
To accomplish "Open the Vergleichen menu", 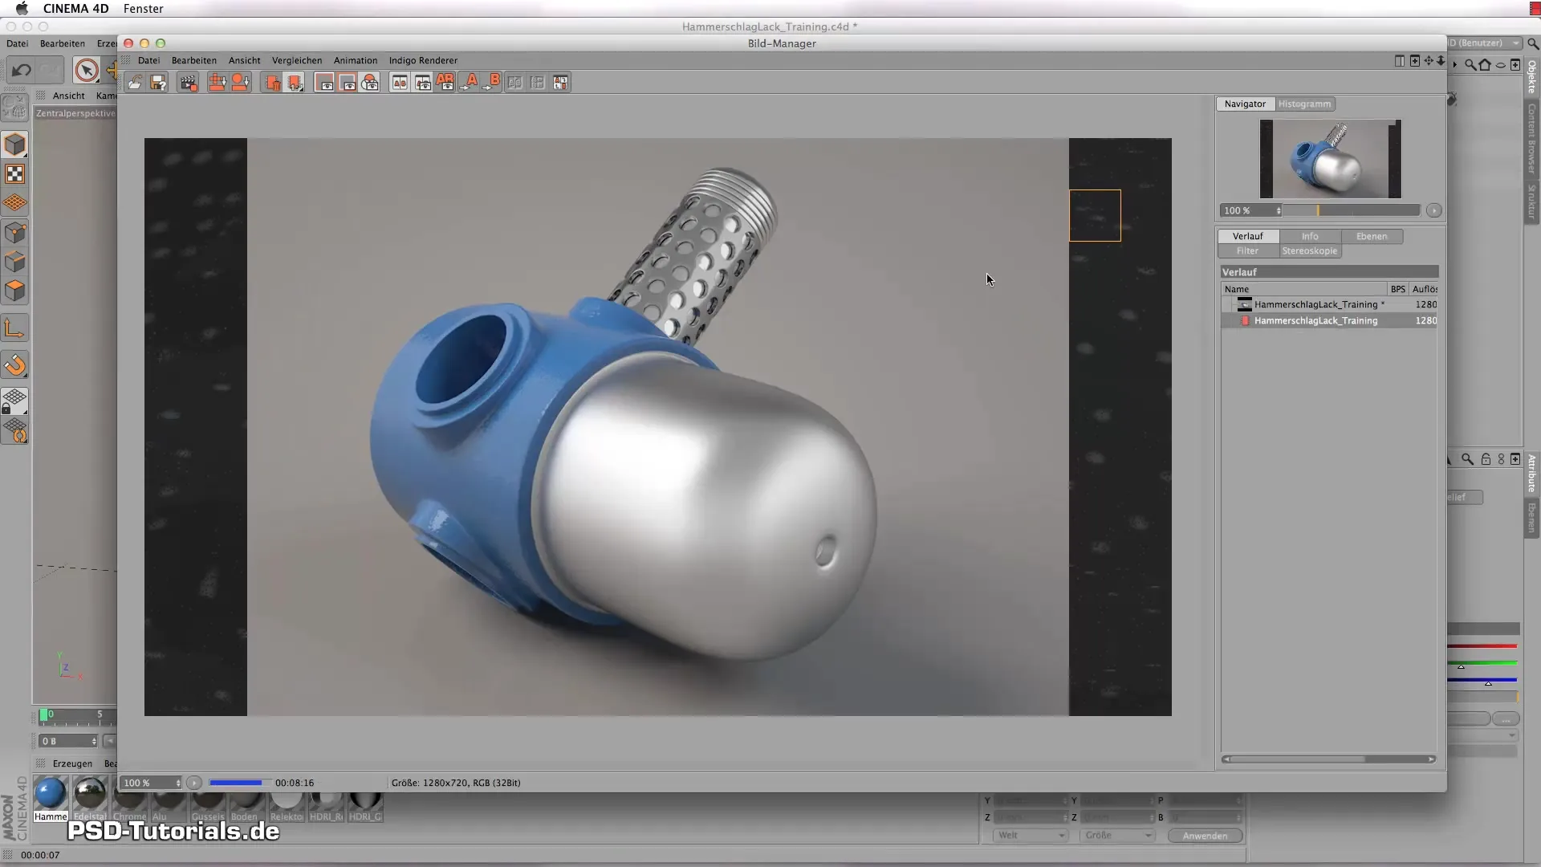I will click(x=297, y=60).
